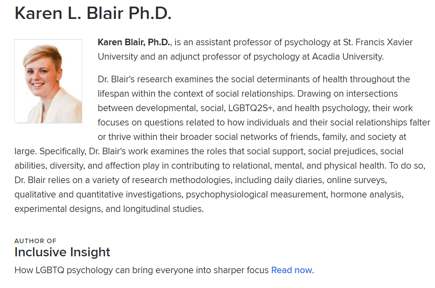Click the phrase "adjunct professor of psychology"
Viewport: 435px width, 288px height.
click(235, 57)
